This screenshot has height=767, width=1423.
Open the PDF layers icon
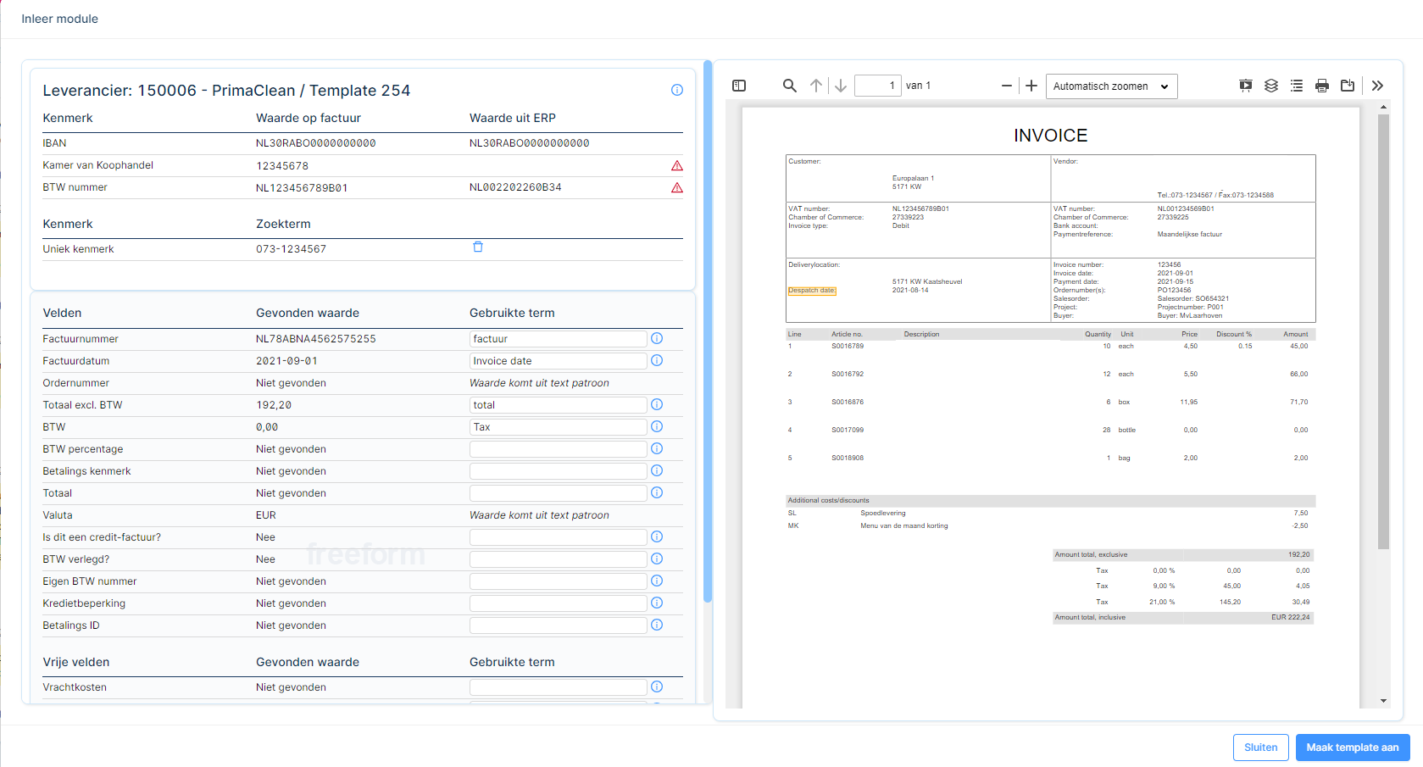pos(1271,86)
